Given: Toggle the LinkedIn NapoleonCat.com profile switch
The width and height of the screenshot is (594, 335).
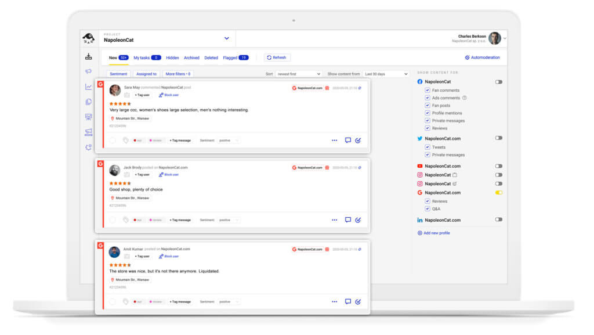Looking at the screenshot, I should click(498, 219).
